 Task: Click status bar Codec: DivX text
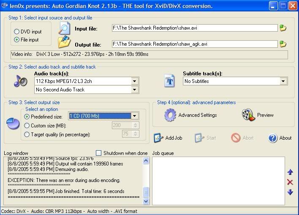tap(14, 211)
